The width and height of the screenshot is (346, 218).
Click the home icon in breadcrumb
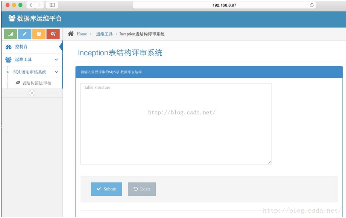71,34
